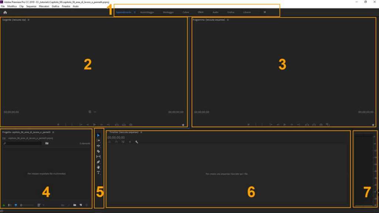Open the Sequenza menu
This screenshot has height=213, width=379.
pyautogui.click(x=31, y=6)
